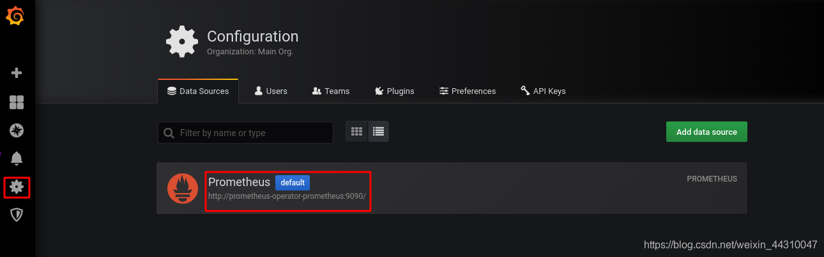
Task: Switch to list view layout
Action: tap(378, 132)
